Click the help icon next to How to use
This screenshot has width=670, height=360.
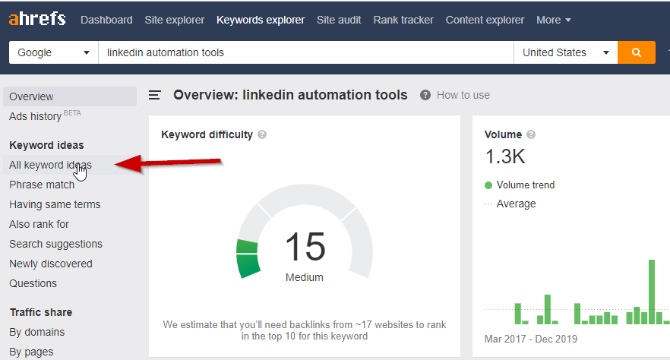425,95
